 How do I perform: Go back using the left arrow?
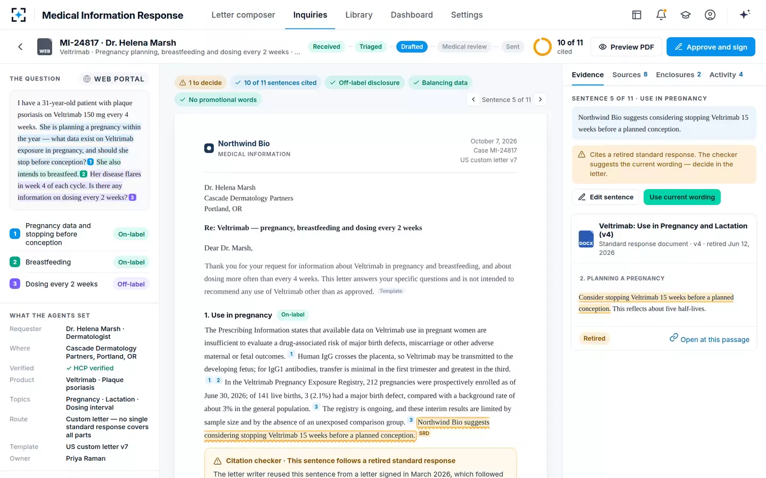coord(20,47)
